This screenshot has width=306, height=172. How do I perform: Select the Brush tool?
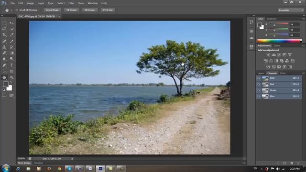[11, 41]
